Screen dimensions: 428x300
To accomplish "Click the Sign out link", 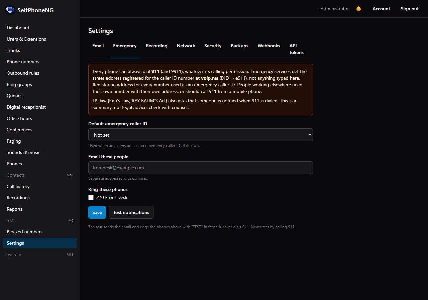I will (x=410, y=9).
